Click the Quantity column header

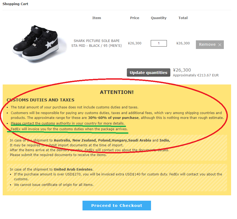click(x=159, y=18)
